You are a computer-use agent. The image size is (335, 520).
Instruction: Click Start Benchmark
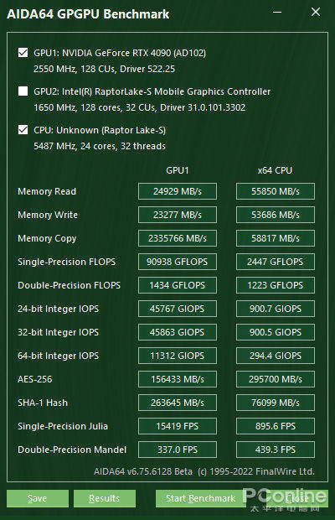click(x=201, y=498)
